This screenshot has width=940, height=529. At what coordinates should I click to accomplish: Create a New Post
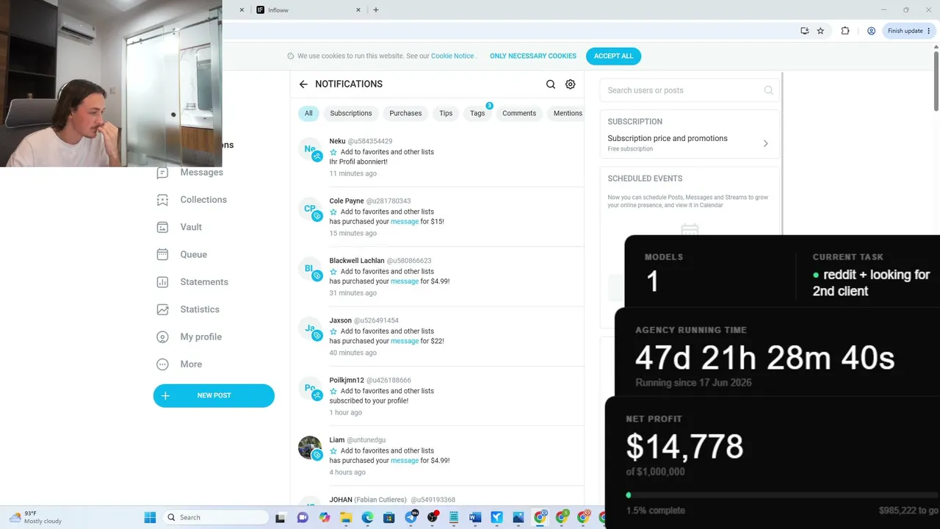pyautogui.click(x=214, y=395)
